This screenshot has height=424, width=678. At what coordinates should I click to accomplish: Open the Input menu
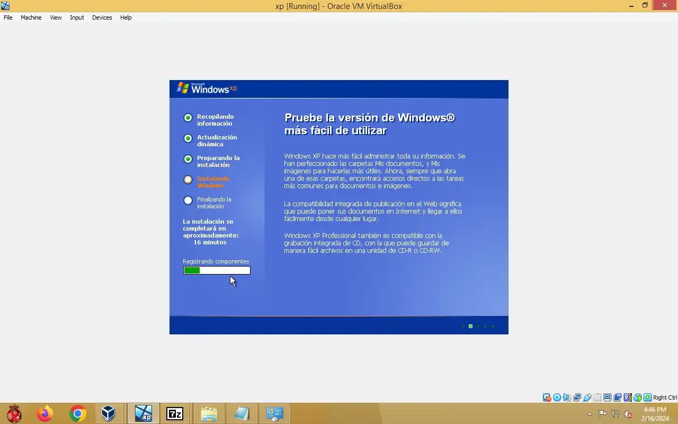coord(77,17)
